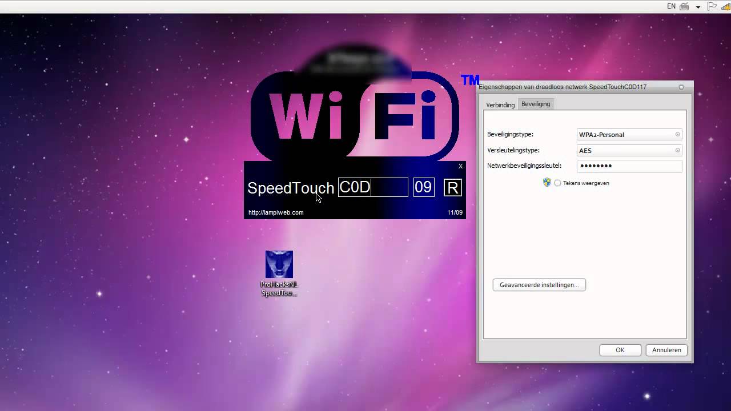Open the Action Center flag icon
The width and height of the screenshot is (731, 411).
coord(712,6)
